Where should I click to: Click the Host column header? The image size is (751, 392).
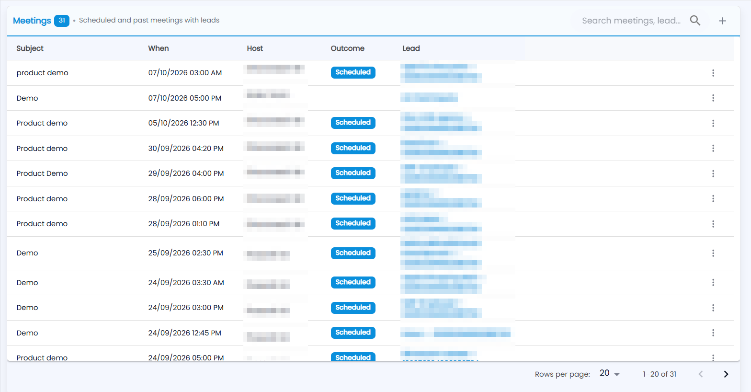[x=255, y=48]
